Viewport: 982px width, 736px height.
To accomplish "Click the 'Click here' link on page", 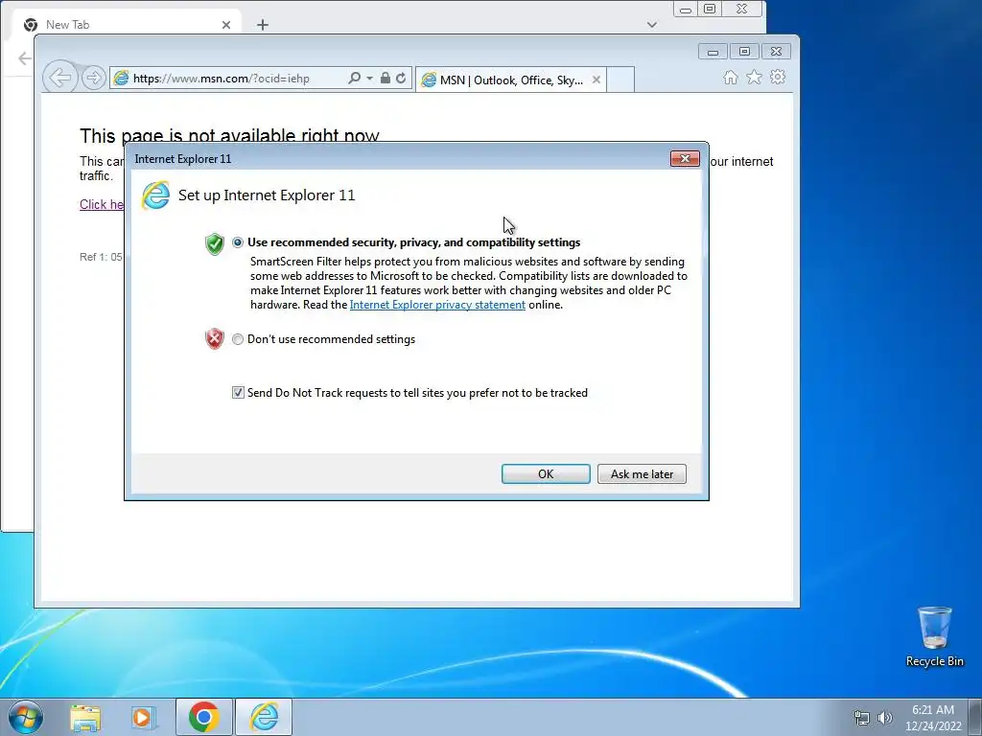I will click(102, 204).
